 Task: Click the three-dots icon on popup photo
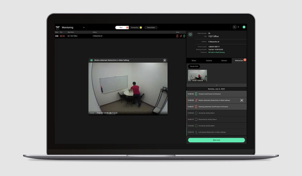[92, 113]
